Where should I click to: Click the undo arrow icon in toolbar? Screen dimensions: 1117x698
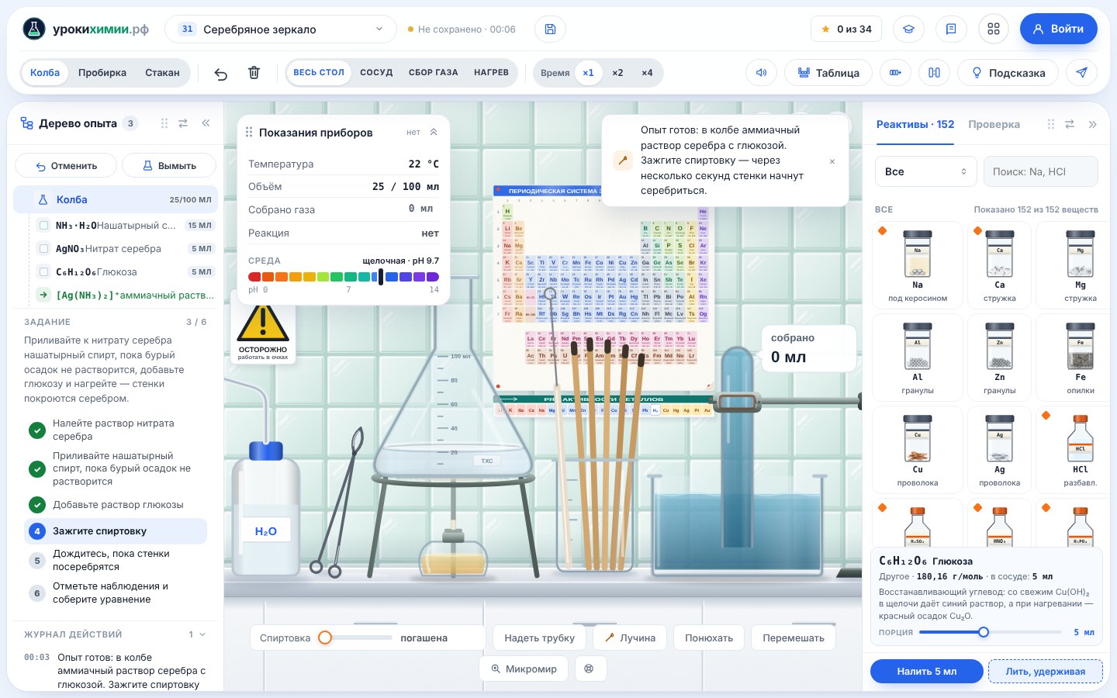[x=221, y=73]
